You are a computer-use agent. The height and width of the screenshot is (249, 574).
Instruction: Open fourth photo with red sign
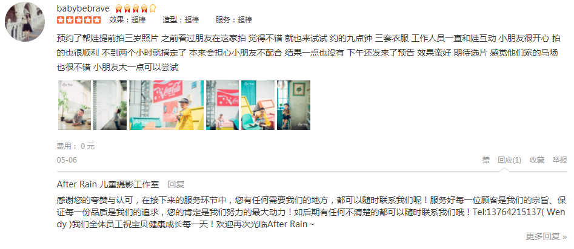(222, 105)
